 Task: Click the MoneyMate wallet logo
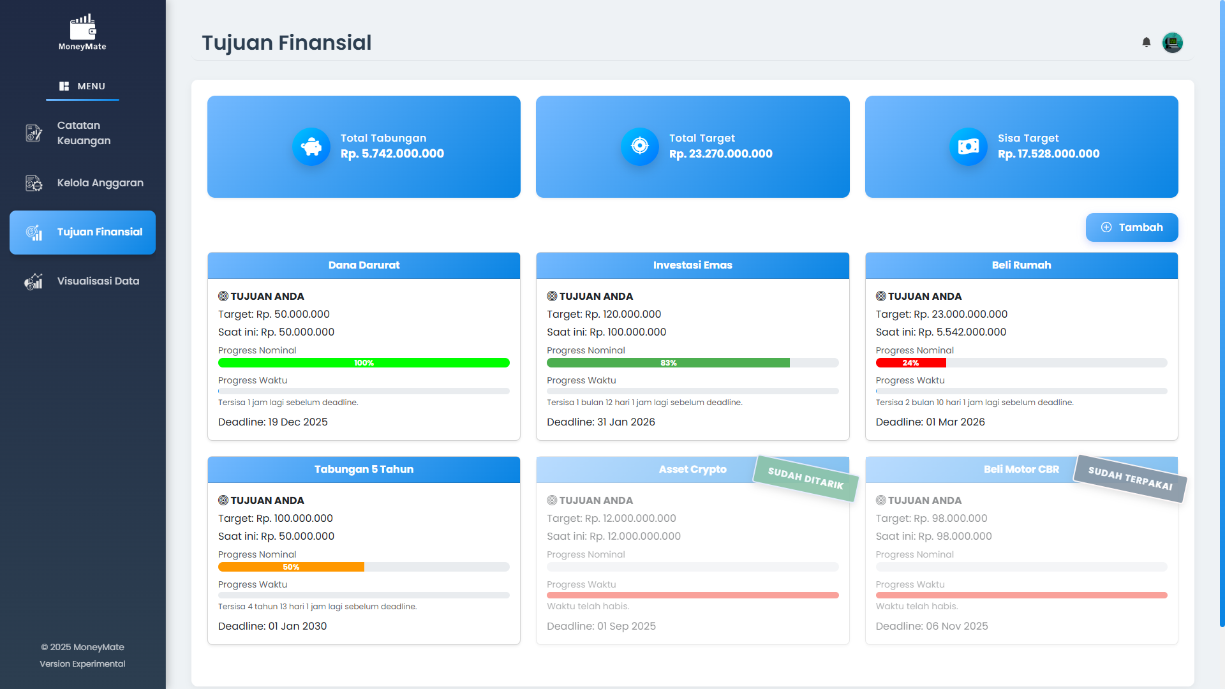82,27
